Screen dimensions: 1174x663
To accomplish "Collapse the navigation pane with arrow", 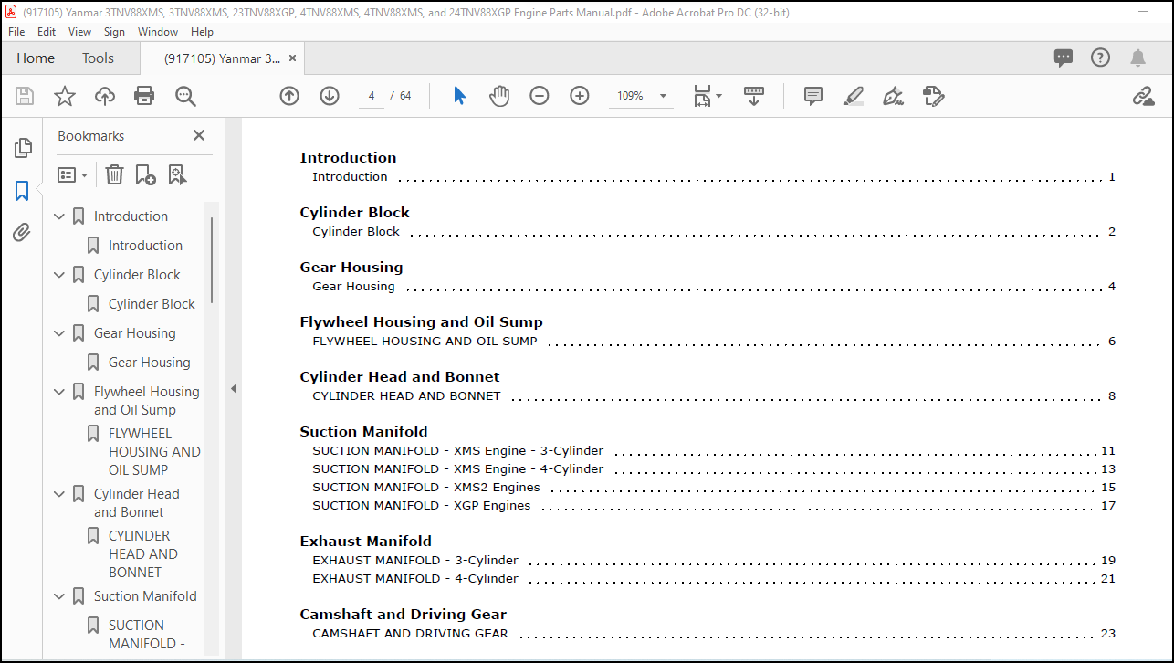I will pos(233,388).
